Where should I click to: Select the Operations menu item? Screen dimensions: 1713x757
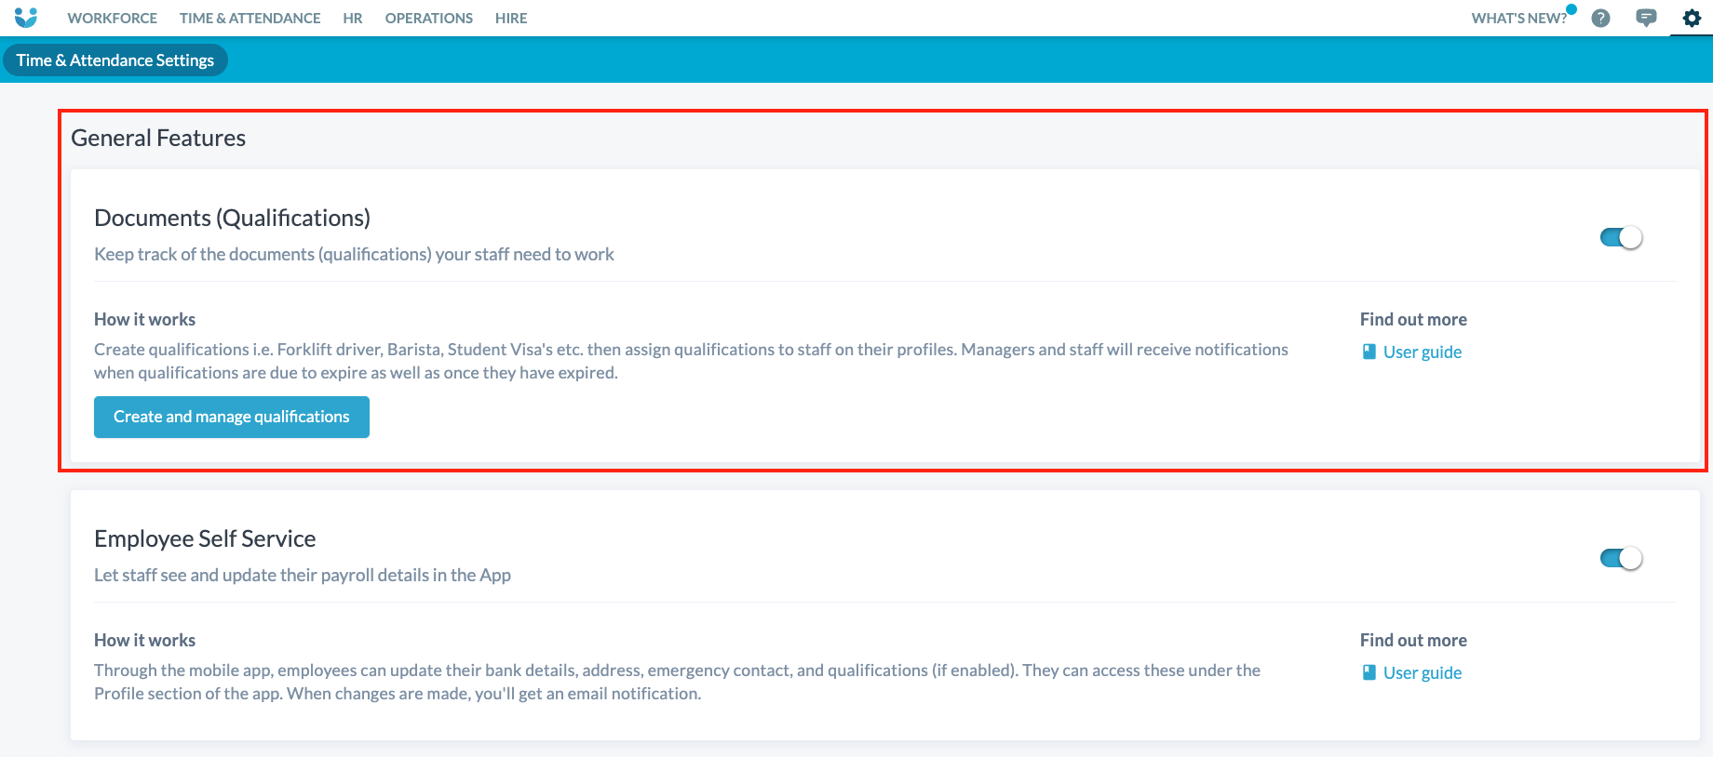tap(428, 19)
